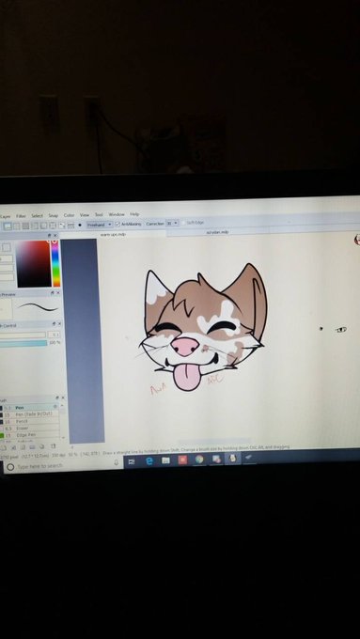This screenshot has width=360, height=639.
Task: Close the Color panel
Action: coord(55,236)
